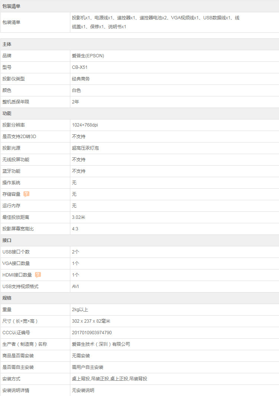This screenshot has width=279, height=396.
Task: Select the value 需用户自主安装
Action: coord(88,367)
